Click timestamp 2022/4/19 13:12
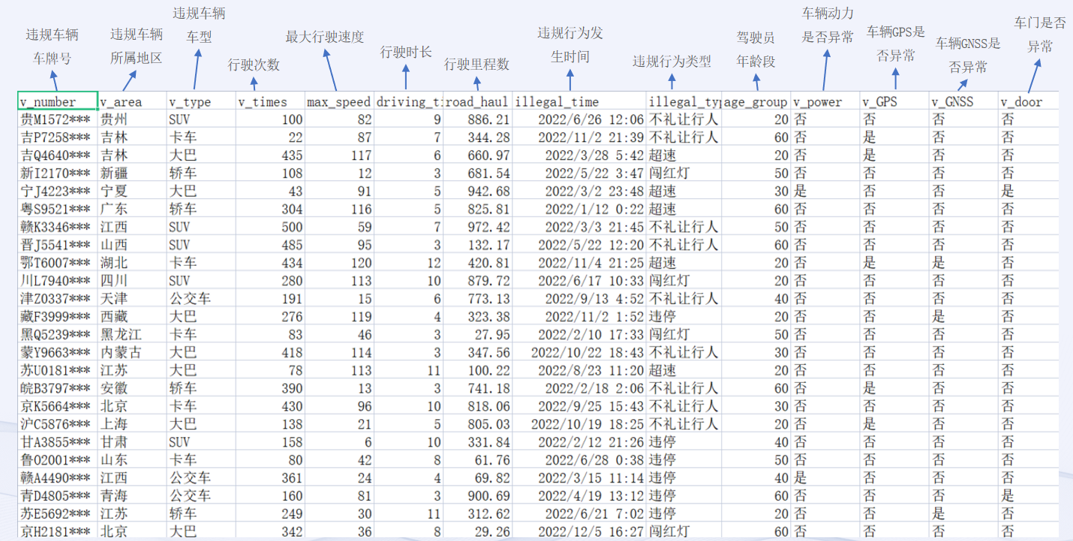Image resolution: width=1073 pixels, height=541 pixels. coord(579,496)
